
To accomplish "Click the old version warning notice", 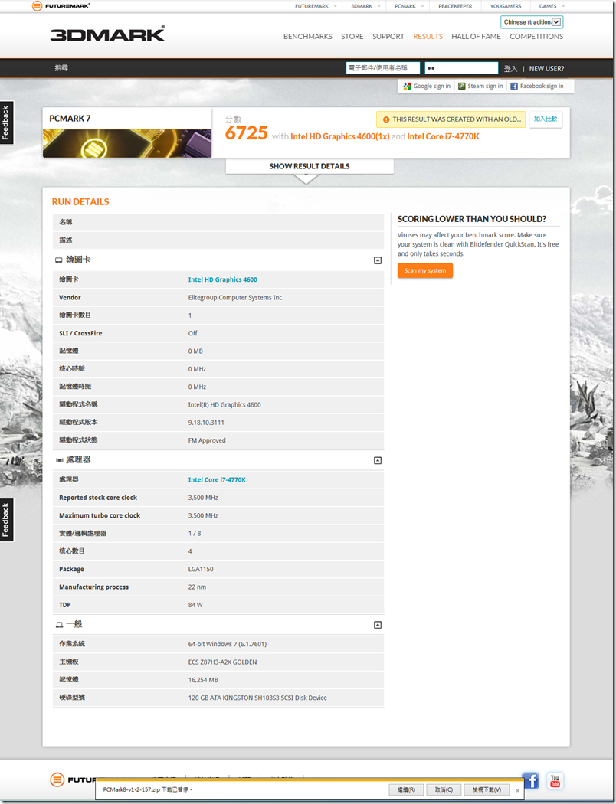I will [451, 119].
